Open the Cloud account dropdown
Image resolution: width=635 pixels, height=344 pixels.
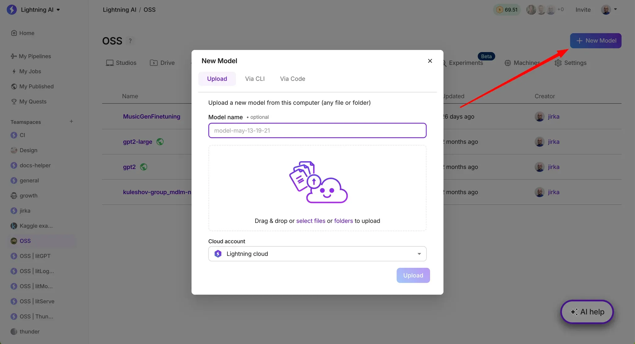317,254
